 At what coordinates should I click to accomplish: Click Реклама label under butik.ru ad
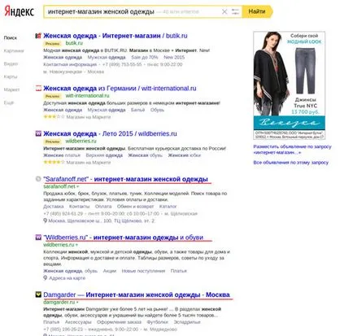[52, 43]
